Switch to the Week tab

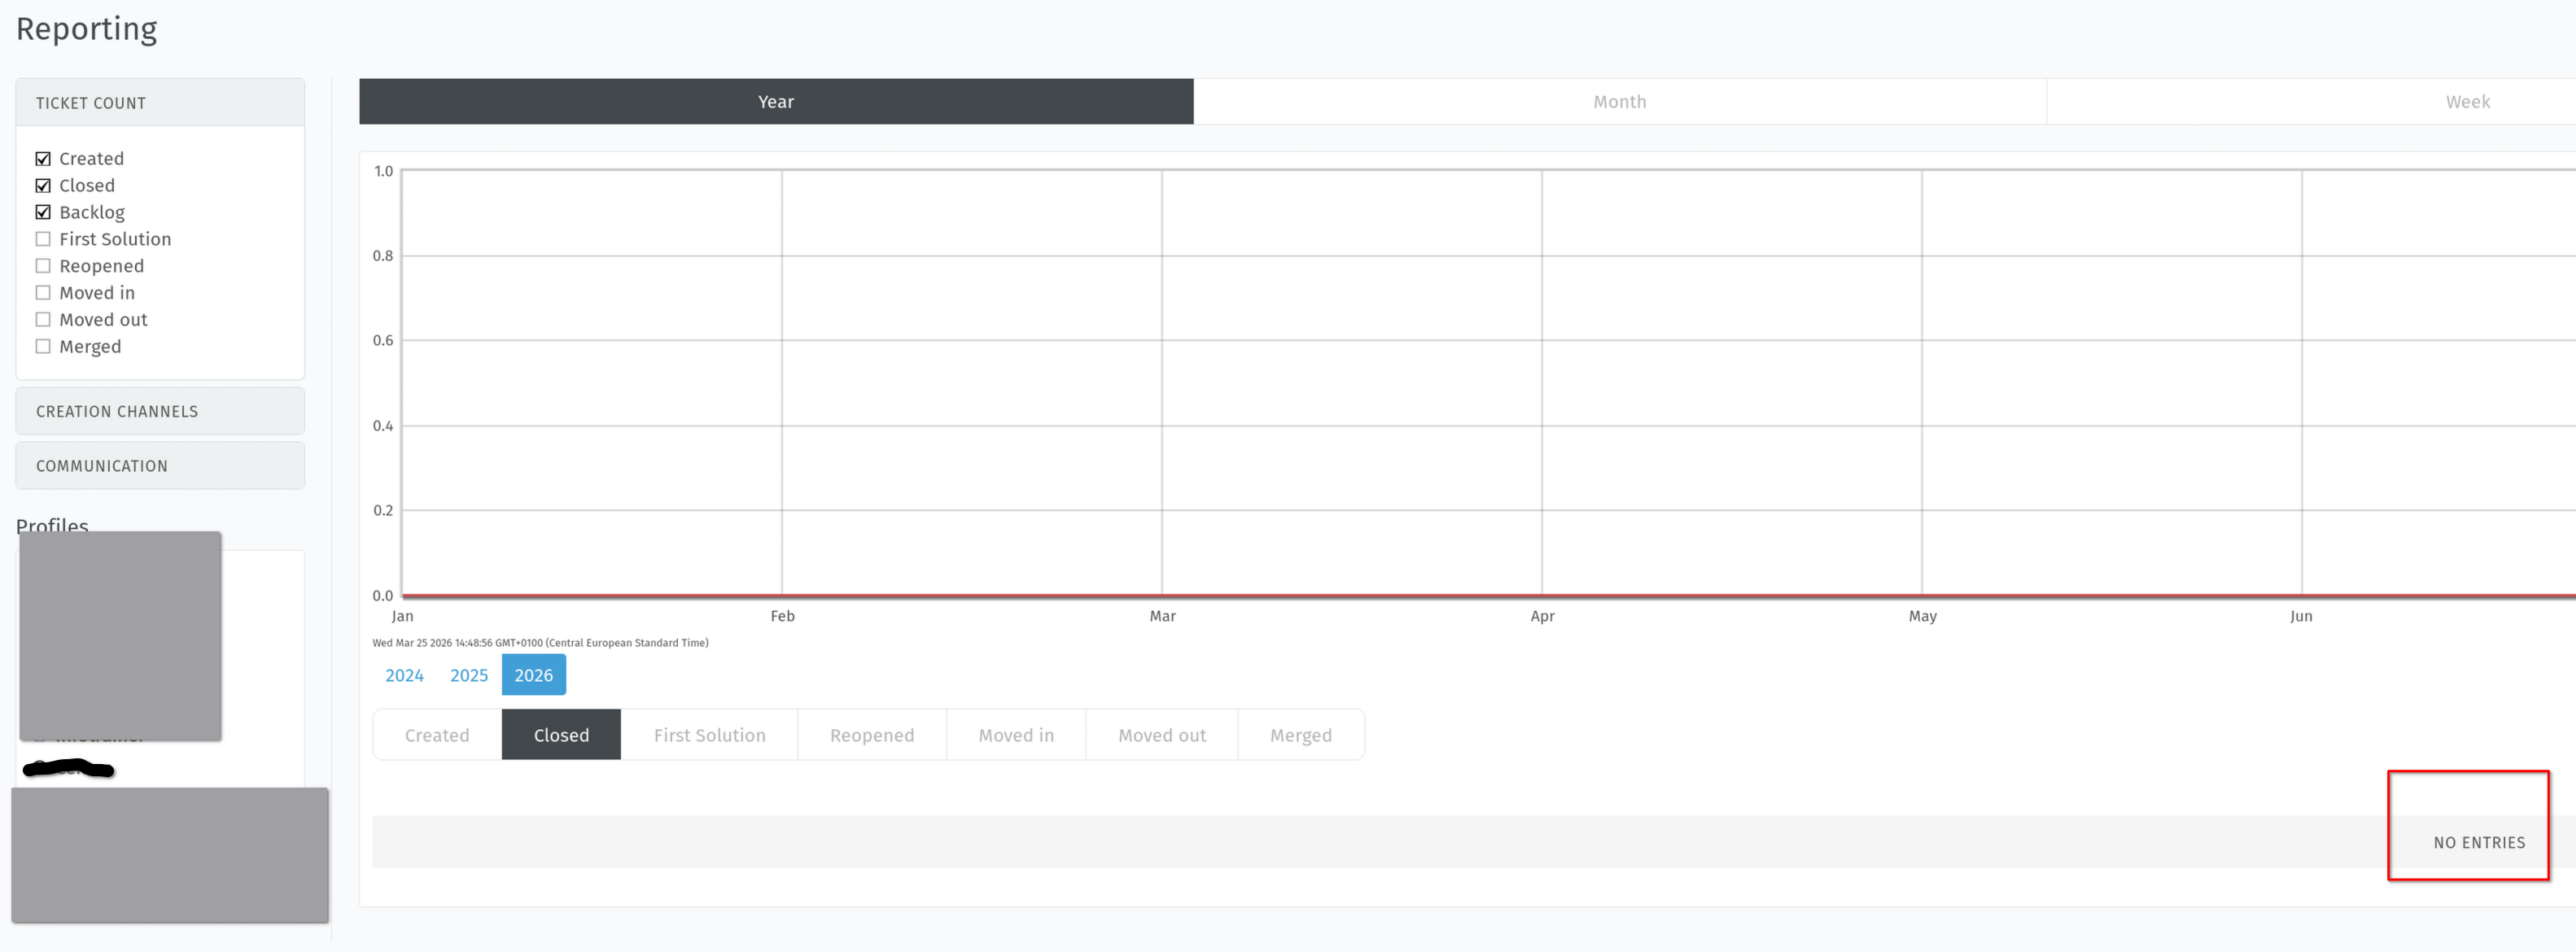[2466, 102]
